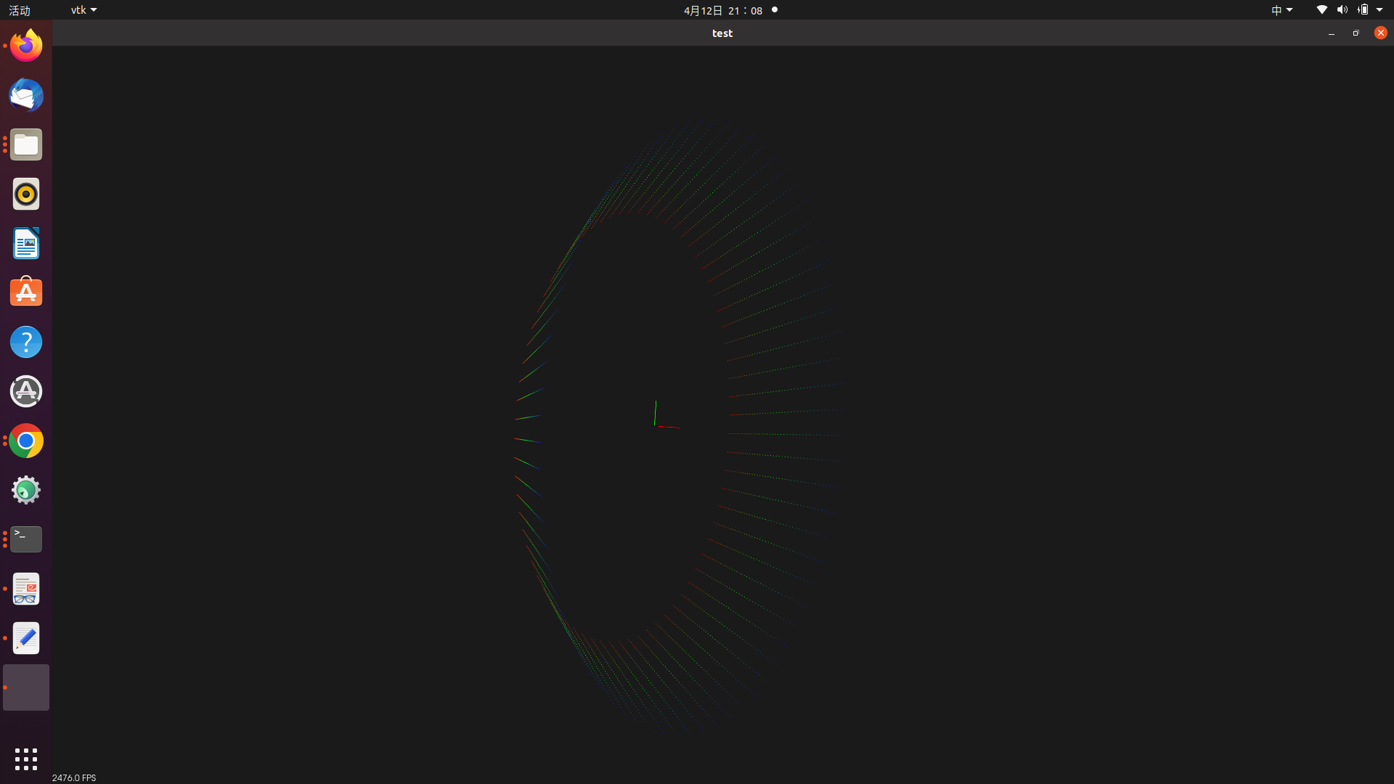Open the Files manager icon
This screenshot has height=784, width=1394.
(x=26, y=144)
